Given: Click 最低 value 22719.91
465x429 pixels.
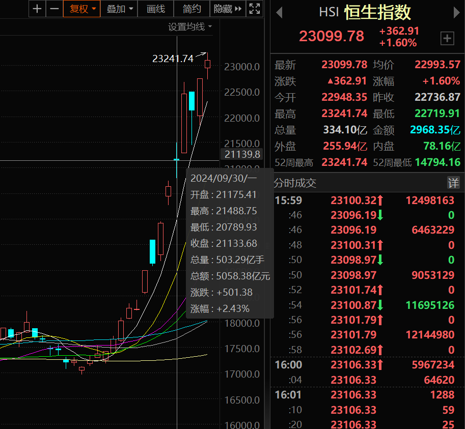Looking at the screenshot, I should point(437,113).
